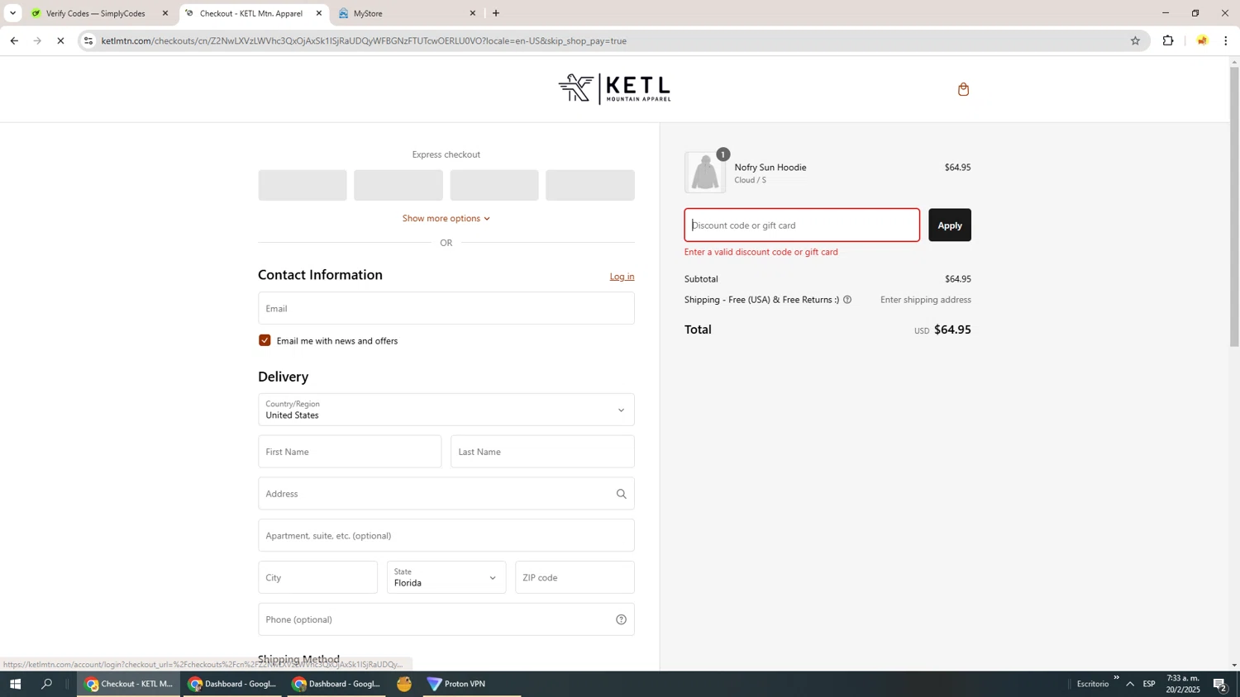
Task: Switch to Verify Codes SimplyCodes tab
Action: point(95,13)
